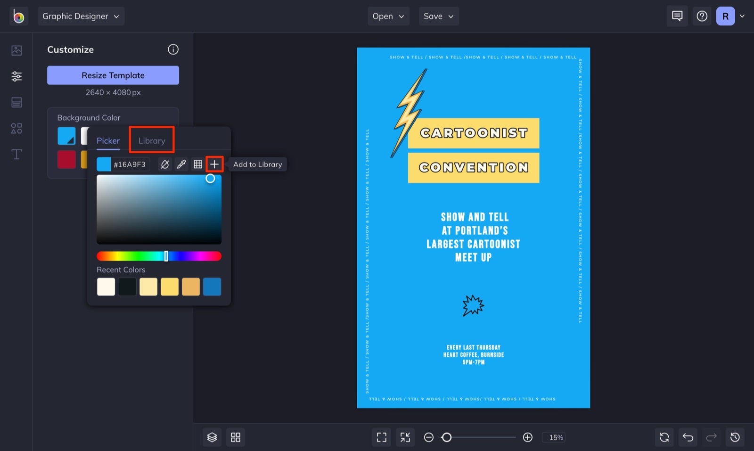Image resolution: width=754 pixels, height=451 pixels.
Task: Pick a color with the eyedropper tool
Action: [x=181, y=164]
